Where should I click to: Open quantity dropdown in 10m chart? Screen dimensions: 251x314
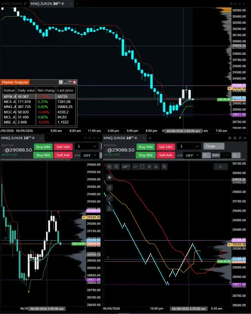(x=197, y=146)
